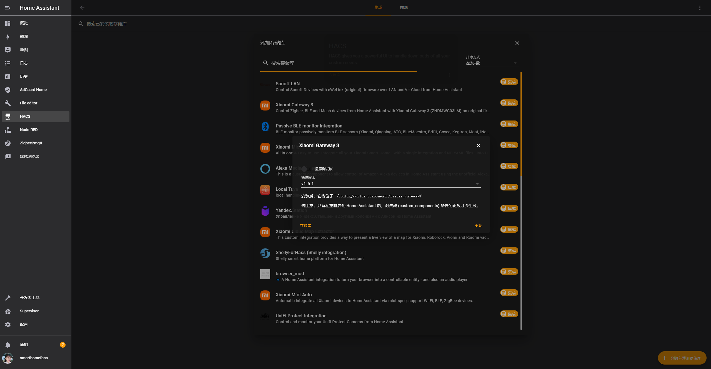Open the 概览 overview icon

click(x=8, y=23)
